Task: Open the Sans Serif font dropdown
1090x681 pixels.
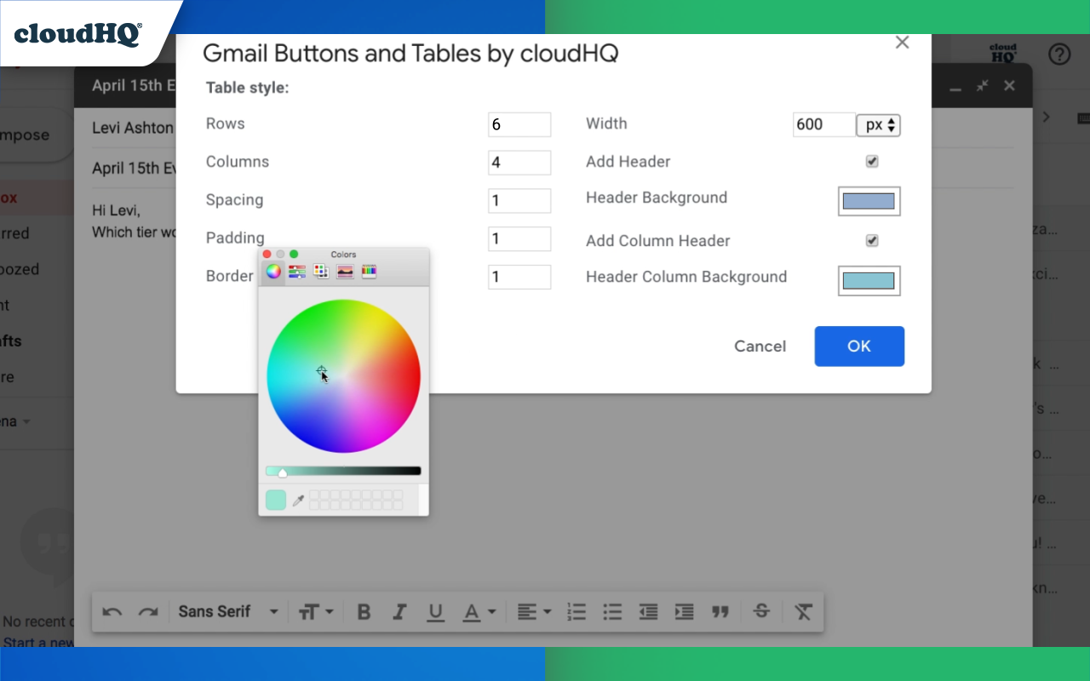Action: tap(228, 611)
